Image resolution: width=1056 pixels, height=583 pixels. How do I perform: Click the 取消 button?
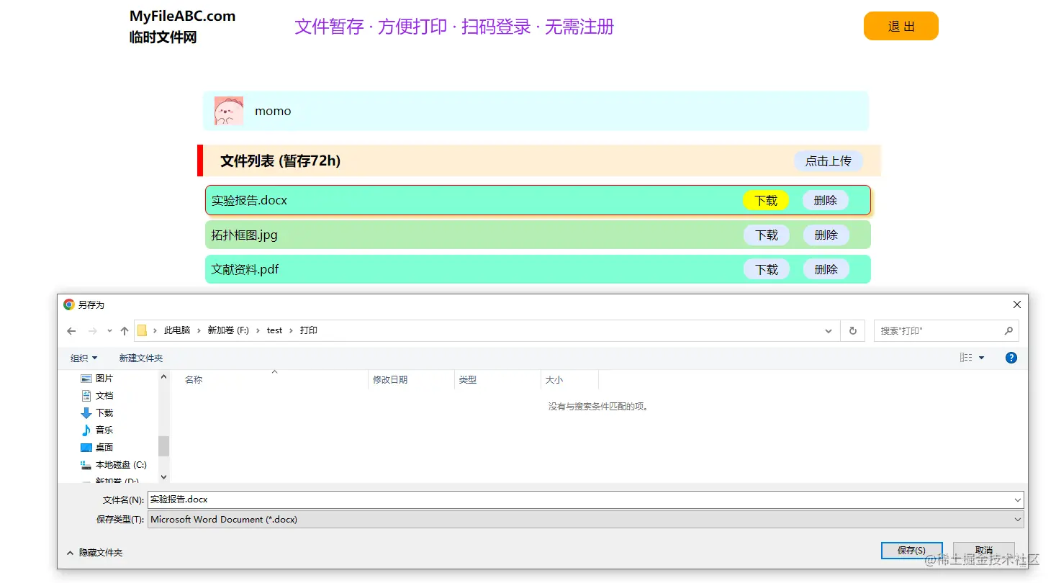tap(983, 551)
